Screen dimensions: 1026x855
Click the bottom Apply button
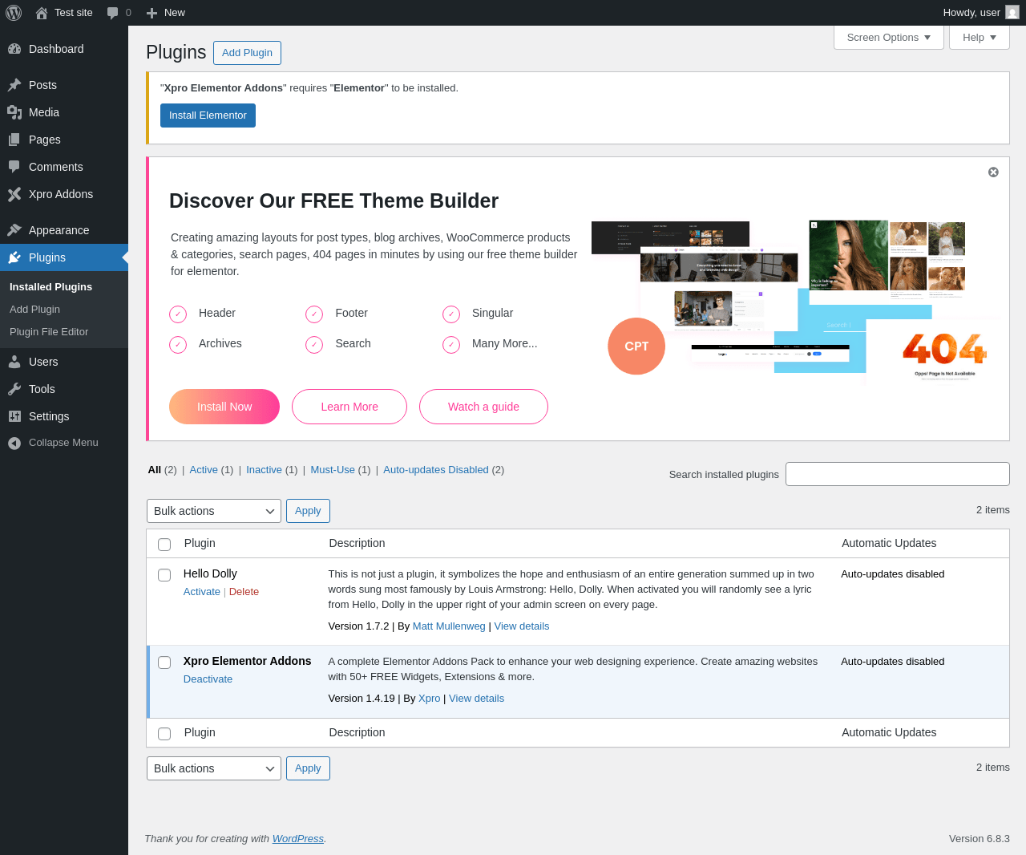308,768
